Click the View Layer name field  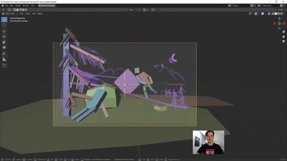(271, 6)
